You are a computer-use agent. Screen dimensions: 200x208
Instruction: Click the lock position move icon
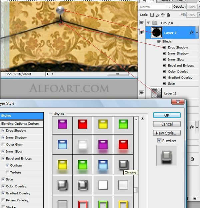(163, 15)
